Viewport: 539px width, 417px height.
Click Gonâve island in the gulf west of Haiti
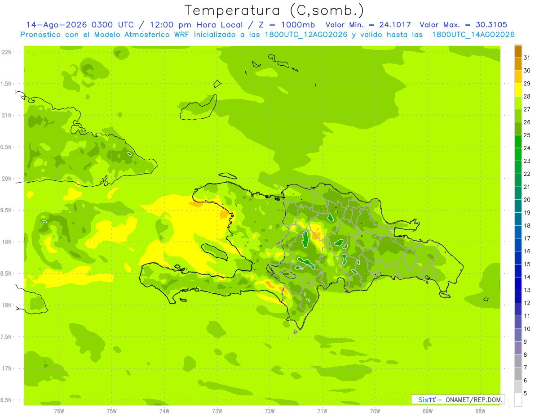214,251
